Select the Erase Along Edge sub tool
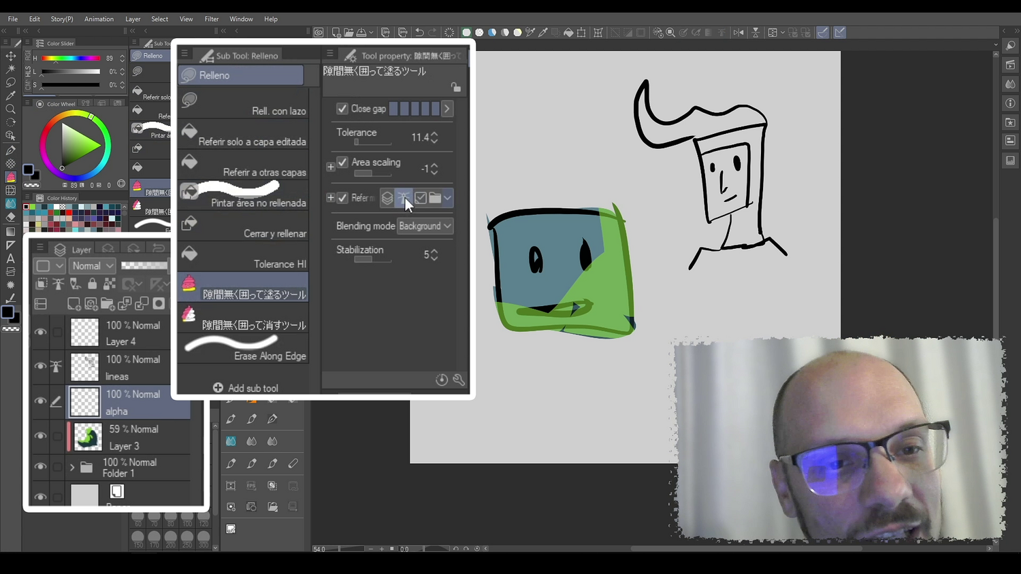Screen dimensions: 1021x574 243,349
